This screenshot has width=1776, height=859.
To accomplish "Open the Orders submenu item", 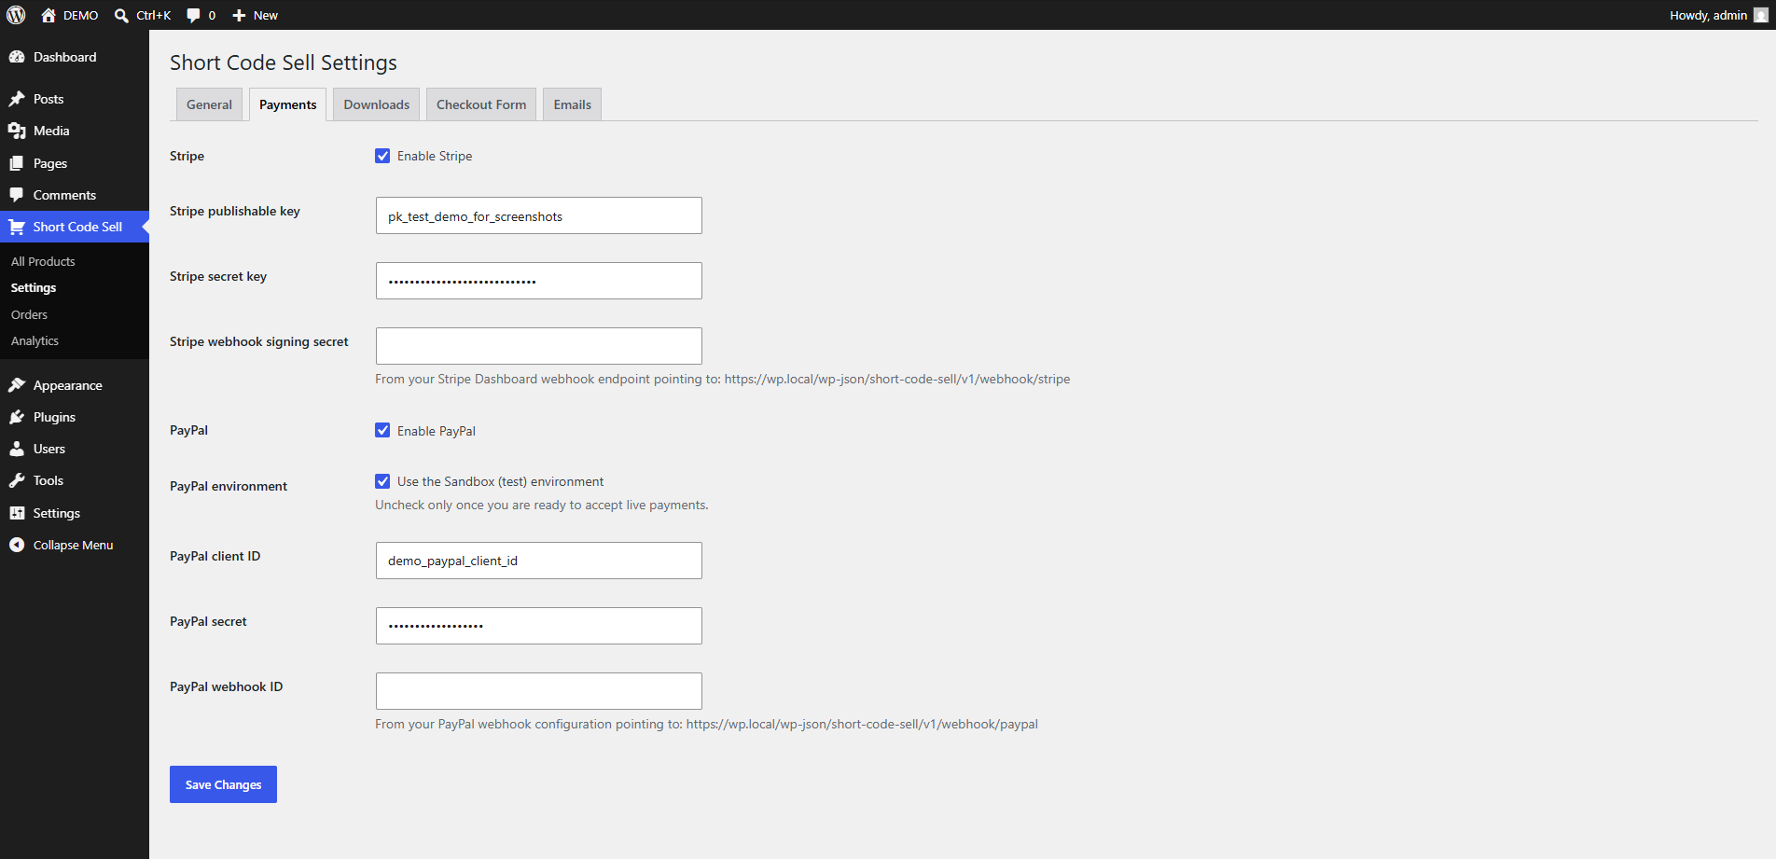I will pyautogui.click(x=29, y=314).
